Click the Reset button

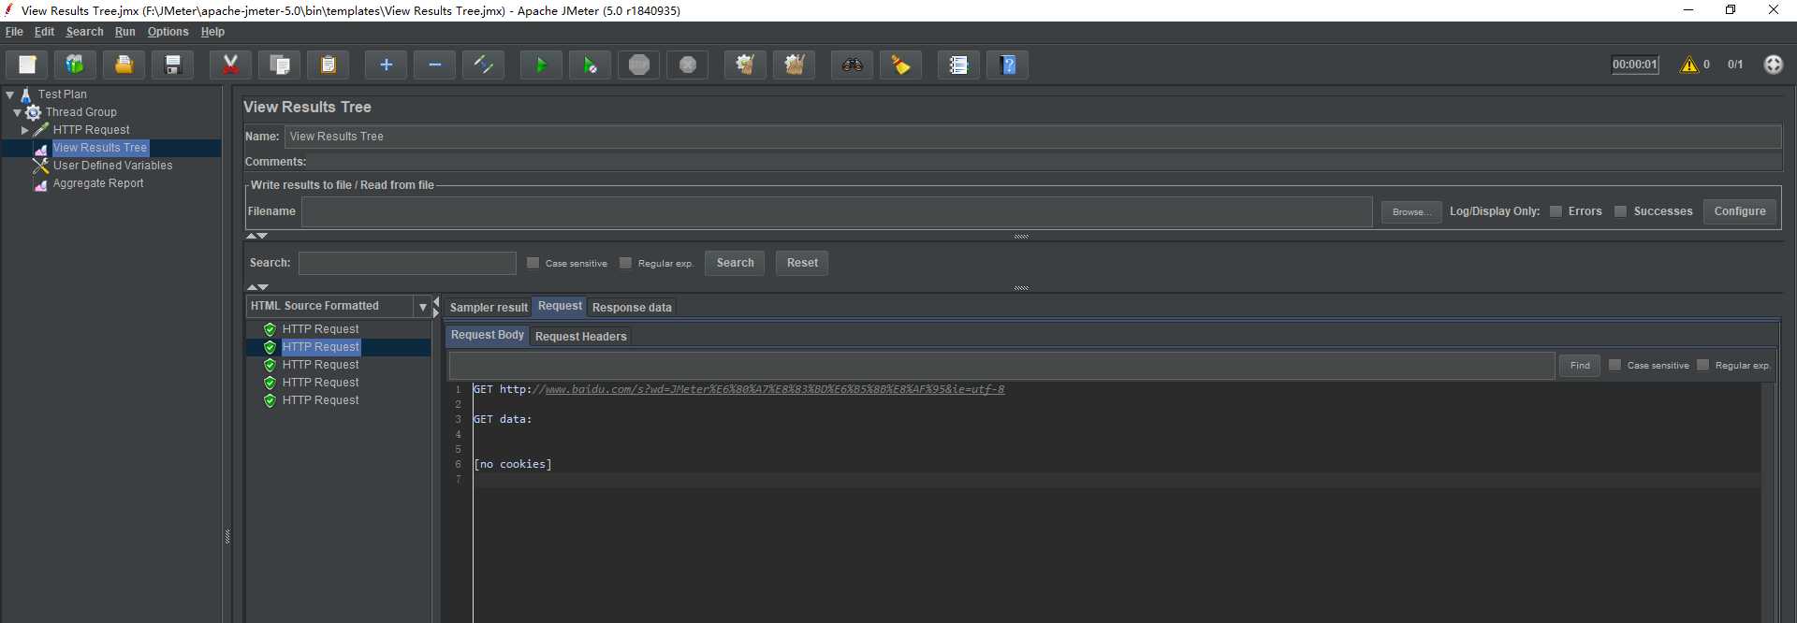802,263
